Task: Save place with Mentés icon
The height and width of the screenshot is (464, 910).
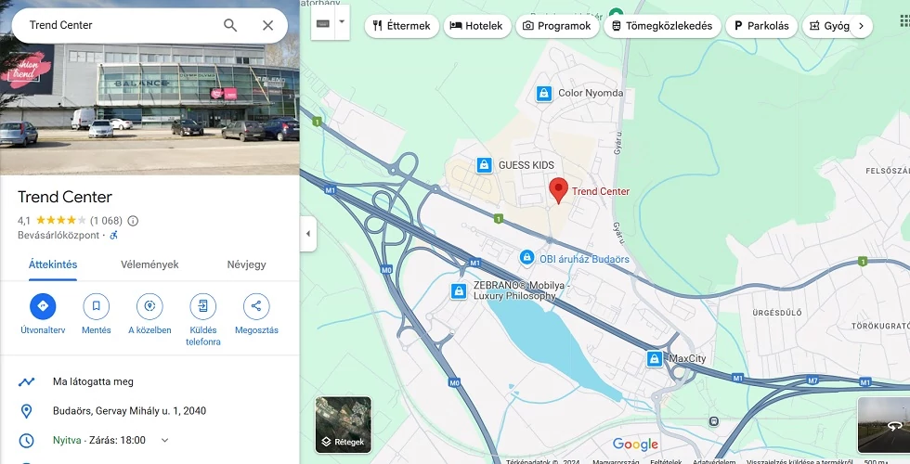Action: pyautogui.click(x=97, y=306)
